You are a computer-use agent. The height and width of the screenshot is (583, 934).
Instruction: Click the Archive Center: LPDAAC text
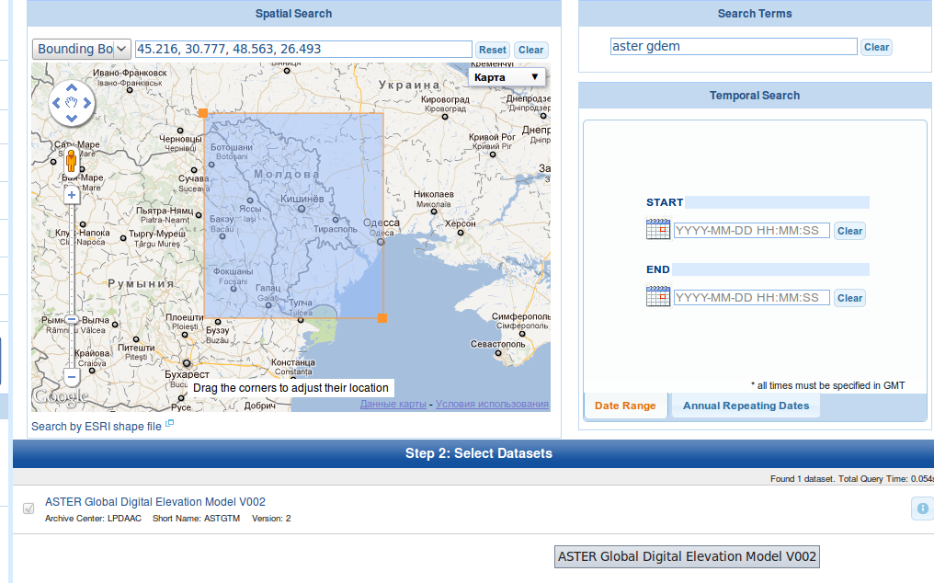(94, 519)
